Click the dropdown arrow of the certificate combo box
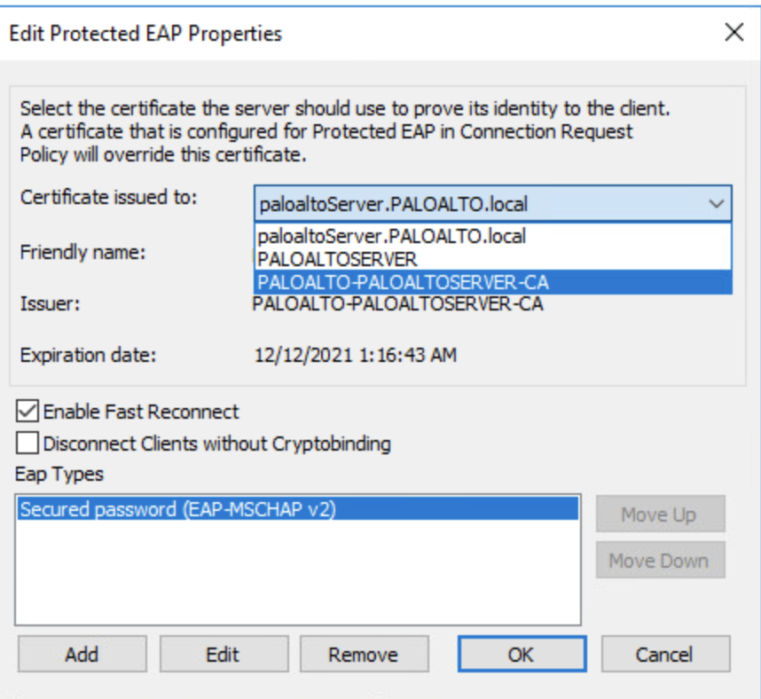Viewport: 761px width, 699px height. [x=716, y=204]
